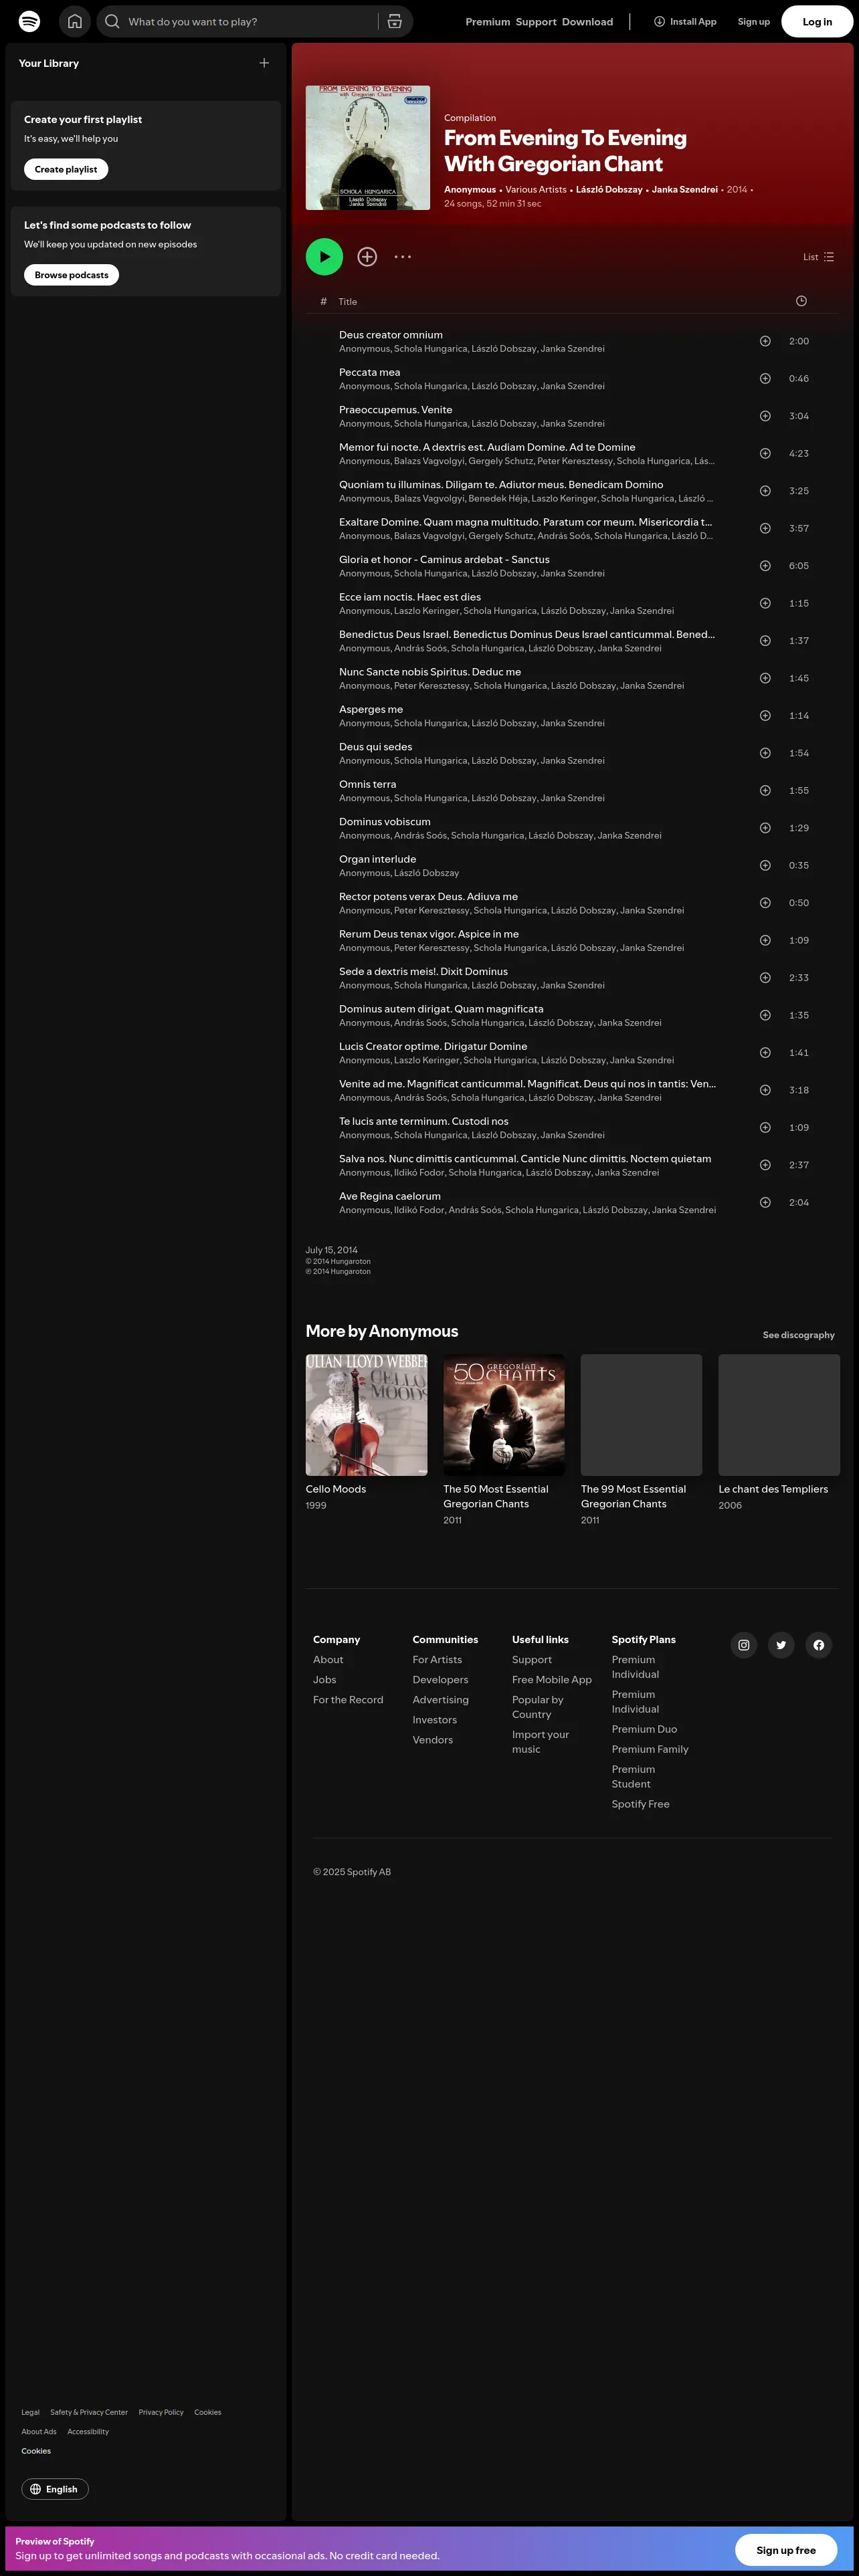Open the Browse icon in search bar
The width and height of the screenshot is (859, 2576).
click(395, 21)
